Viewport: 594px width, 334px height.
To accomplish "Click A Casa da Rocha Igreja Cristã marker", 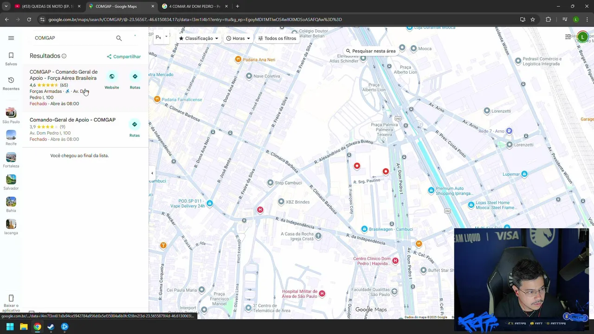I will [x=318, y=236].
